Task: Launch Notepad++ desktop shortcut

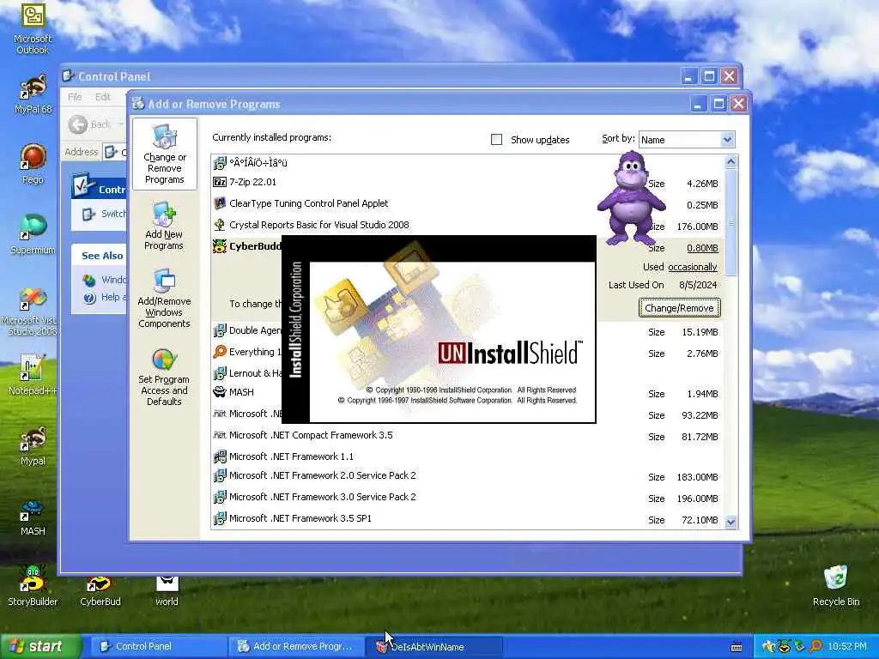Action: coord(33,374)
